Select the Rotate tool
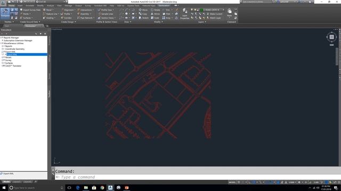 tap(156, 10)
